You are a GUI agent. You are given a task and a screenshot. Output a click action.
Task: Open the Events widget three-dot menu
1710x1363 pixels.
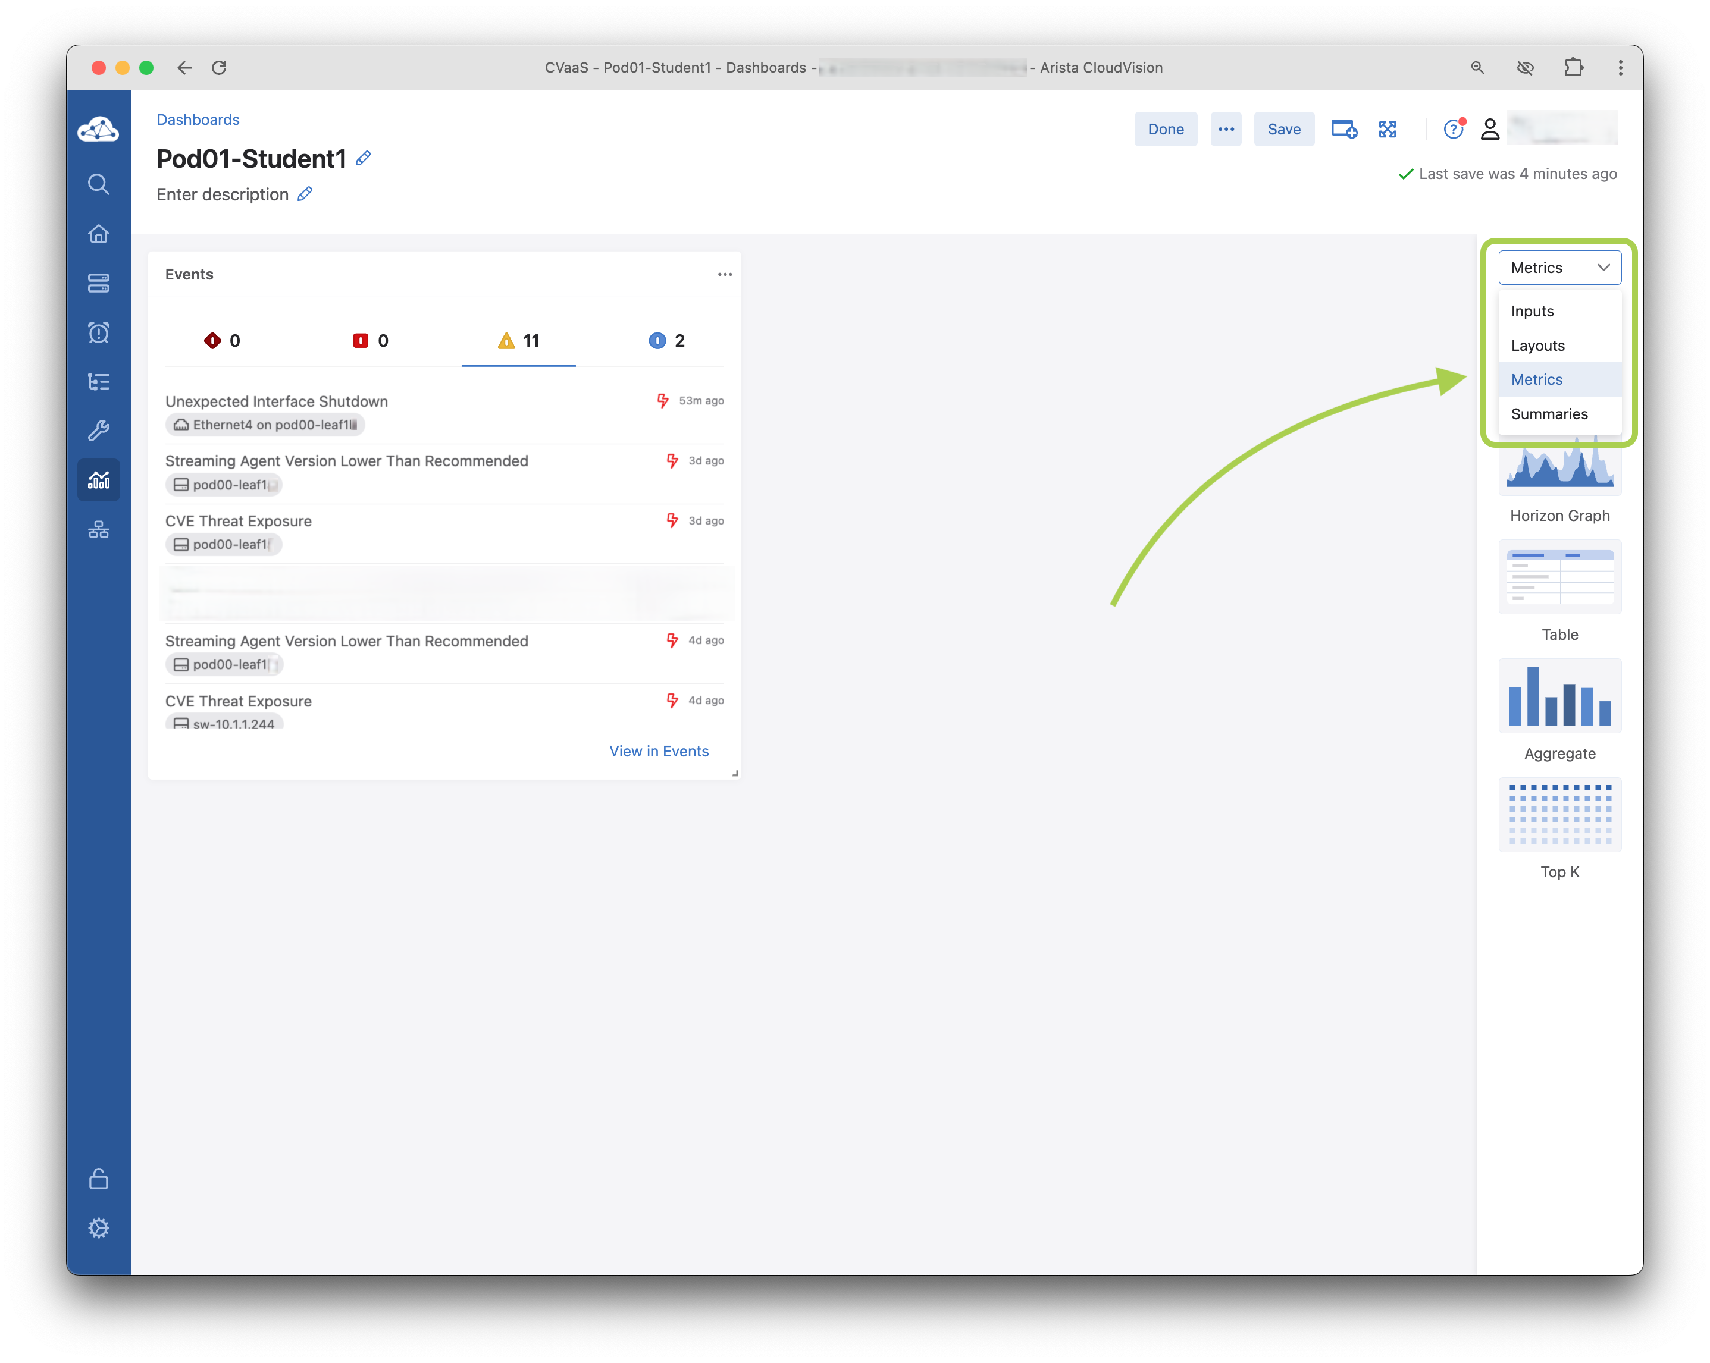pyautogui.click(x=724, y=274)
